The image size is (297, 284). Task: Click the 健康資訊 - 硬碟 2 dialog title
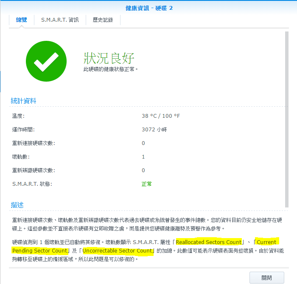pyautogui.click(x=149, y=8)
